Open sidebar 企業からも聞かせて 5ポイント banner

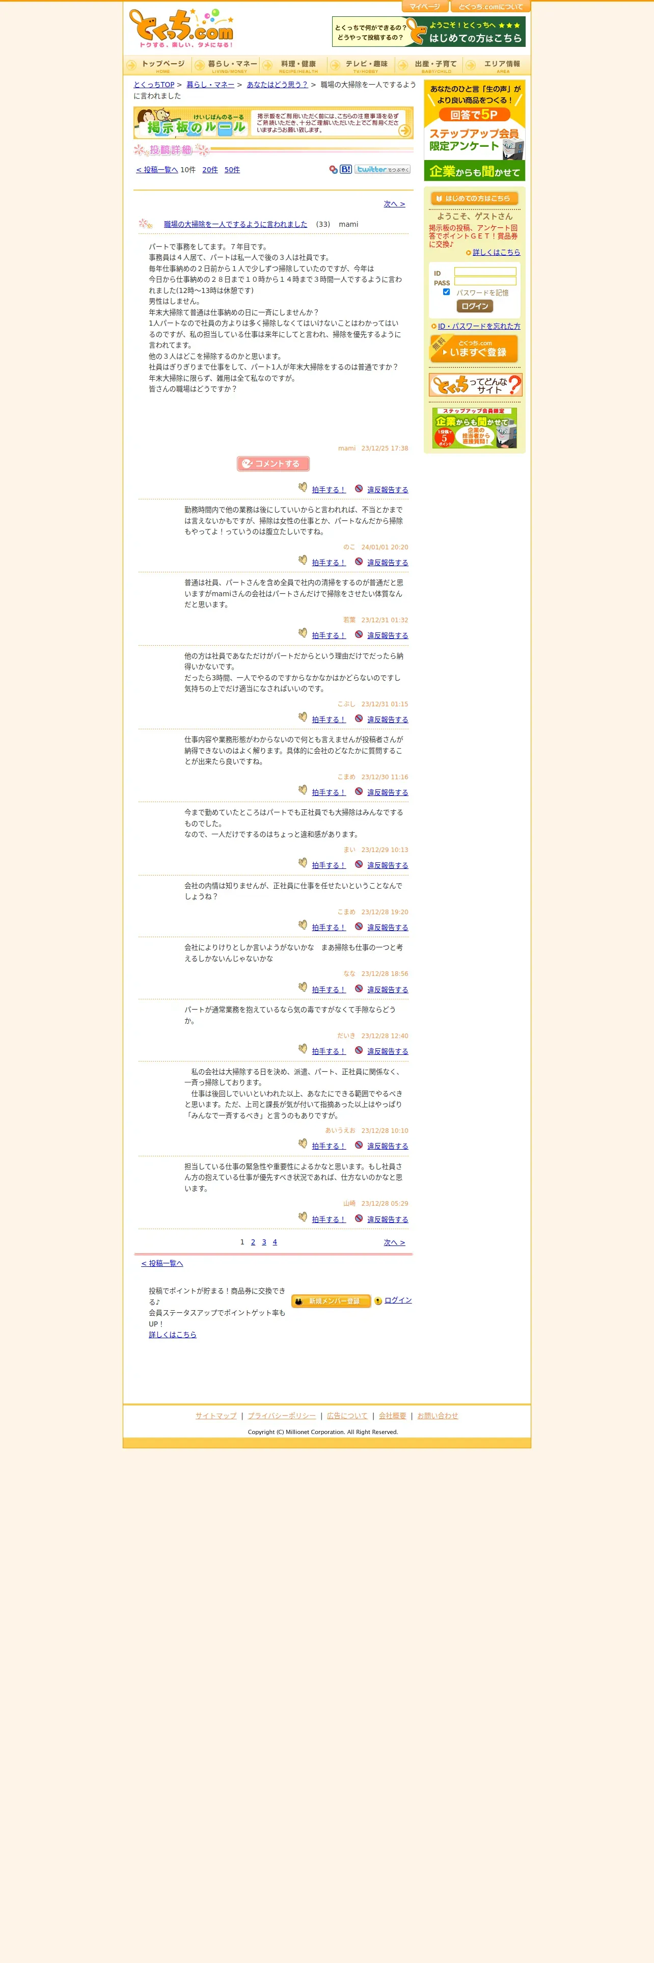tap(474, 428)
